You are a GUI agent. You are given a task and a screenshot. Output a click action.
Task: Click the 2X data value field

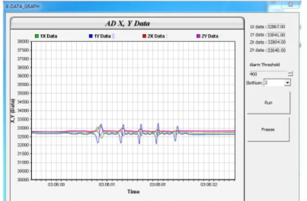coord(277,42)
